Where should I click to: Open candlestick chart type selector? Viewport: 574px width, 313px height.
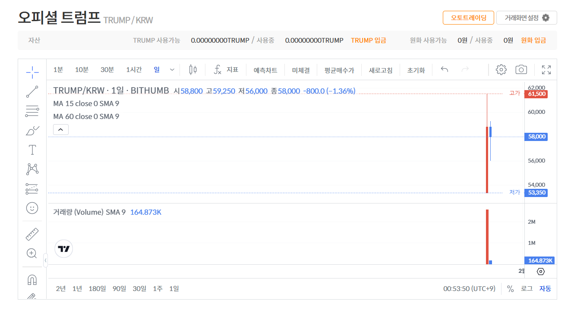[193, 69]
